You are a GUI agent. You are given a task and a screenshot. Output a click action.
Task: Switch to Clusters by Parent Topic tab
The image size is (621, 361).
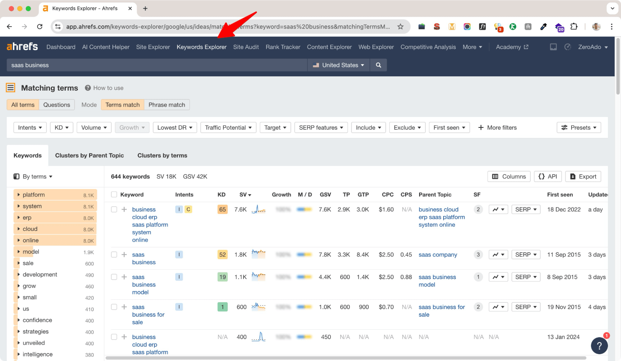click(89, 155)
